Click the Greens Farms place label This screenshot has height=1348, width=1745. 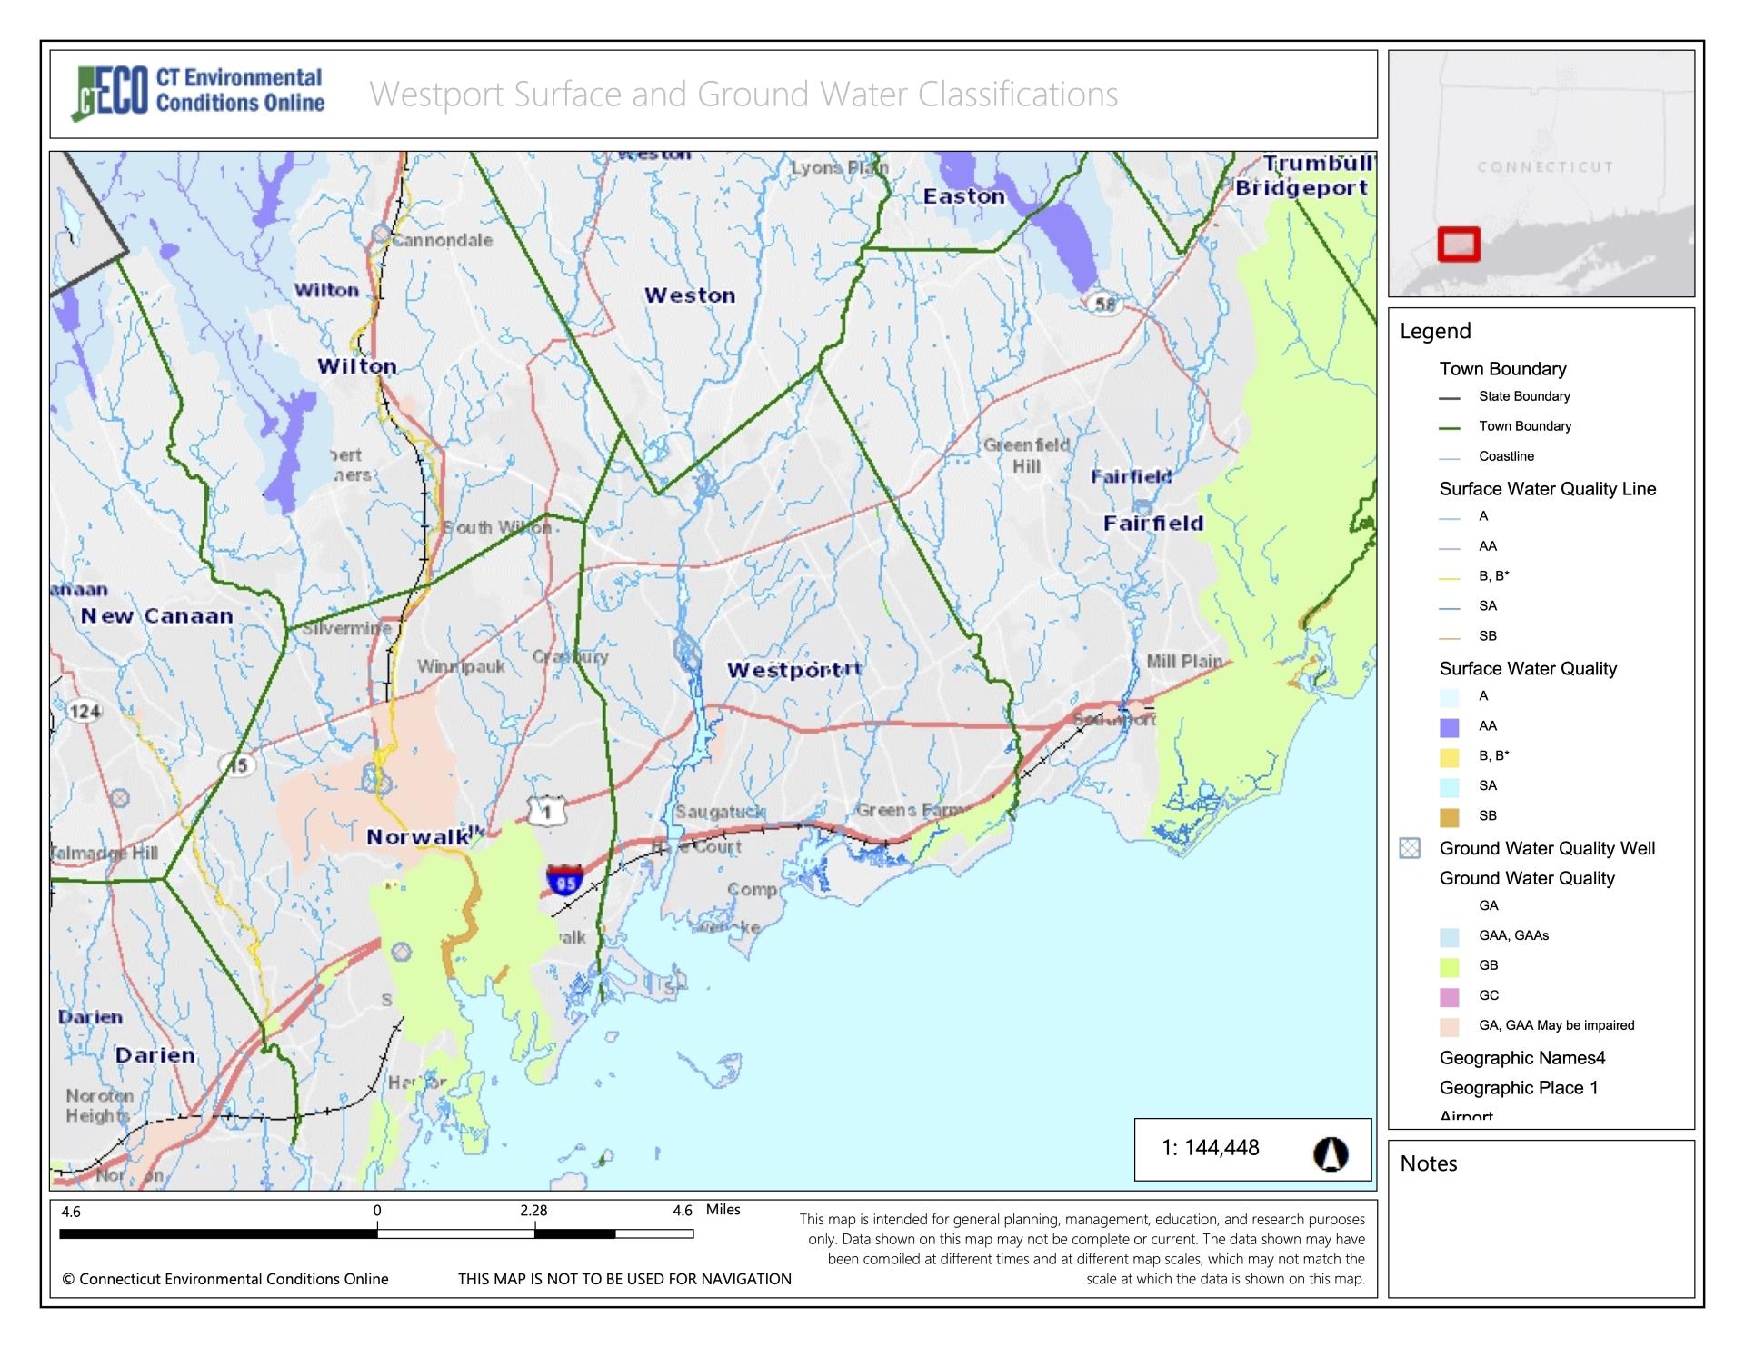pos(912,810)
